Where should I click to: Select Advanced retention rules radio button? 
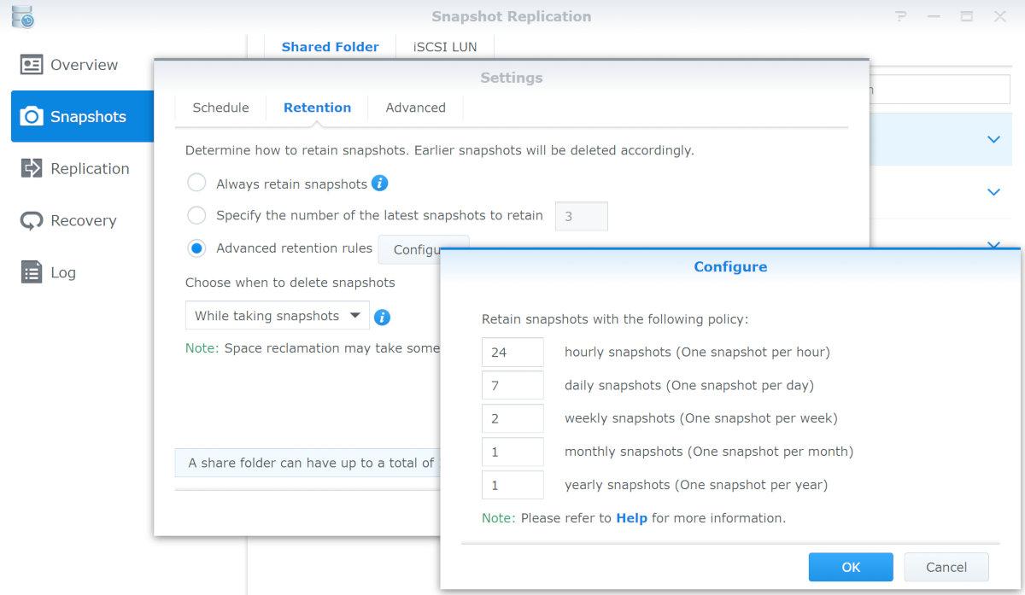[x=196, y=248]
